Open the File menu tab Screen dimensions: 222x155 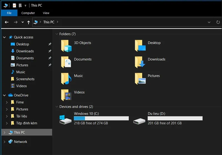tap(9, 13)
